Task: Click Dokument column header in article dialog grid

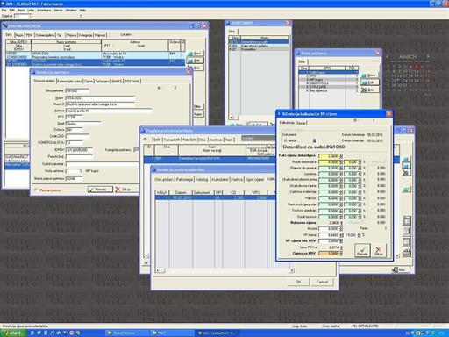Action: tap(203, 193)
